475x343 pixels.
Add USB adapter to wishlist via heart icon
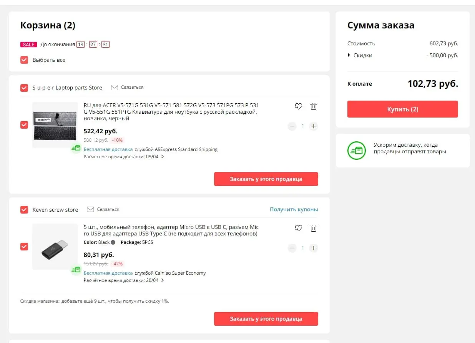299,228
